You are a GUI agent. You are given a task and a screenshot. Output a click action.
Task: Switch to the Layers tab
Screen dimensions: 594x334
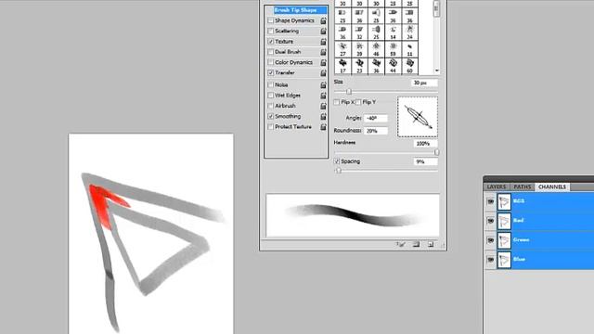point(497,187)
